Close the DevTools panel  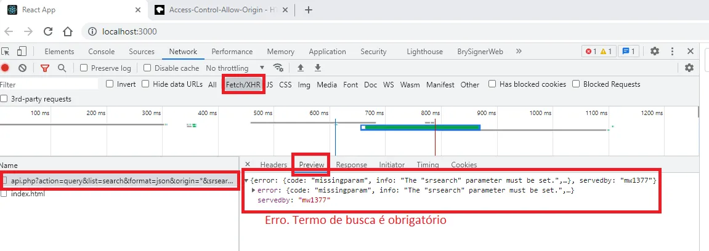click(x=691, y=52)
